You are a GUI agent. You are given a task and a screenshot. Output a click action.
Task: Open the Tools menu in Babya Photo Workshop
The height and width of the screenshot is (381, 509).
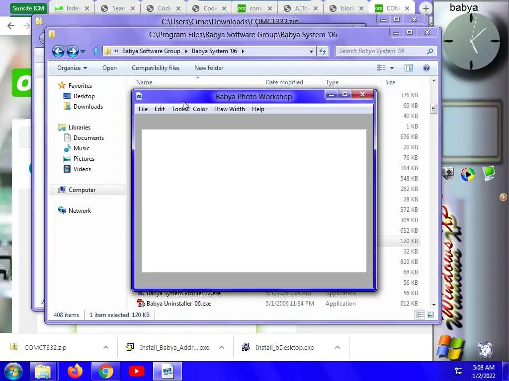(x=178, y=109)
